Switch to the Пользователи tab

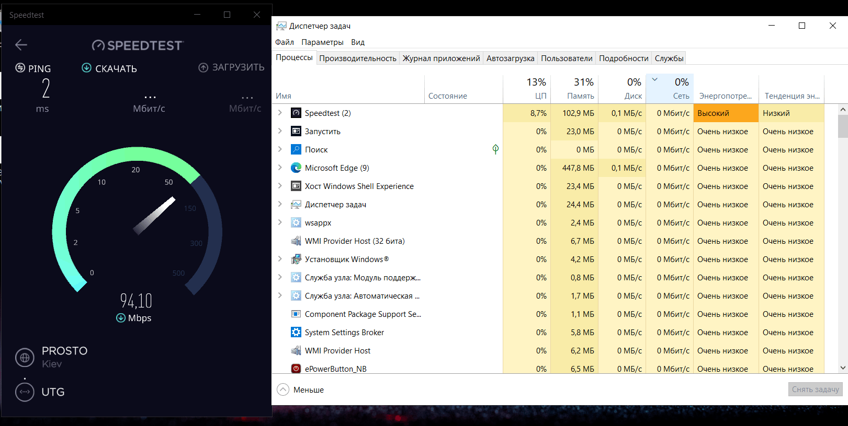pos(567,58)
